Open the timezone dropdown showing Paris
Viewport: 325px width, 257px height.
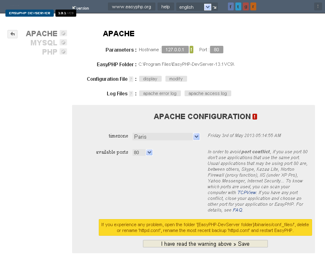(166, 137)
